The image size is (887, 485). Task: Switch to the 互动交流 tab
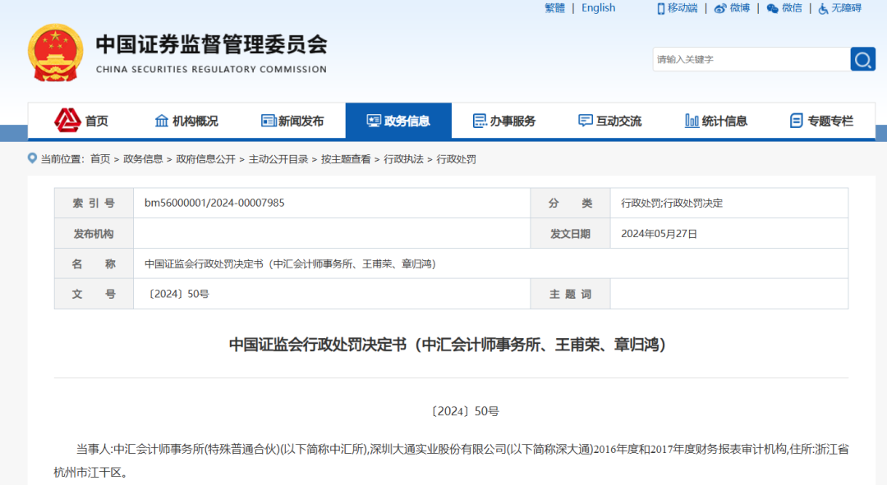610,121
